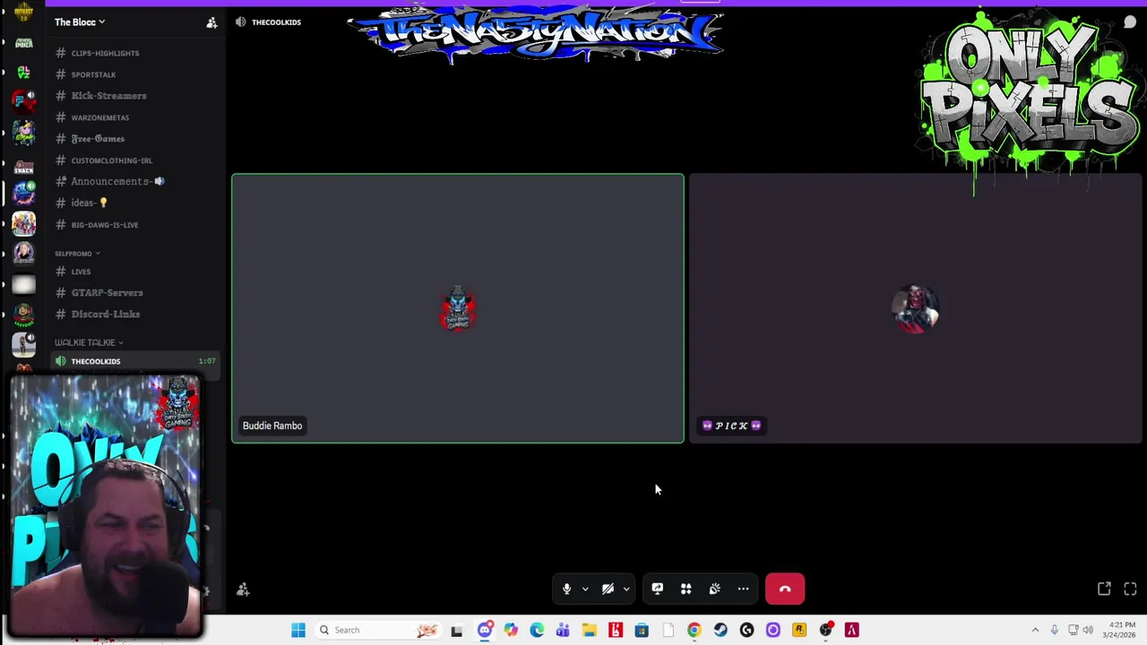Mute the microphone in call controls
The image size is (1147, 645).
(x=566, y=589)
